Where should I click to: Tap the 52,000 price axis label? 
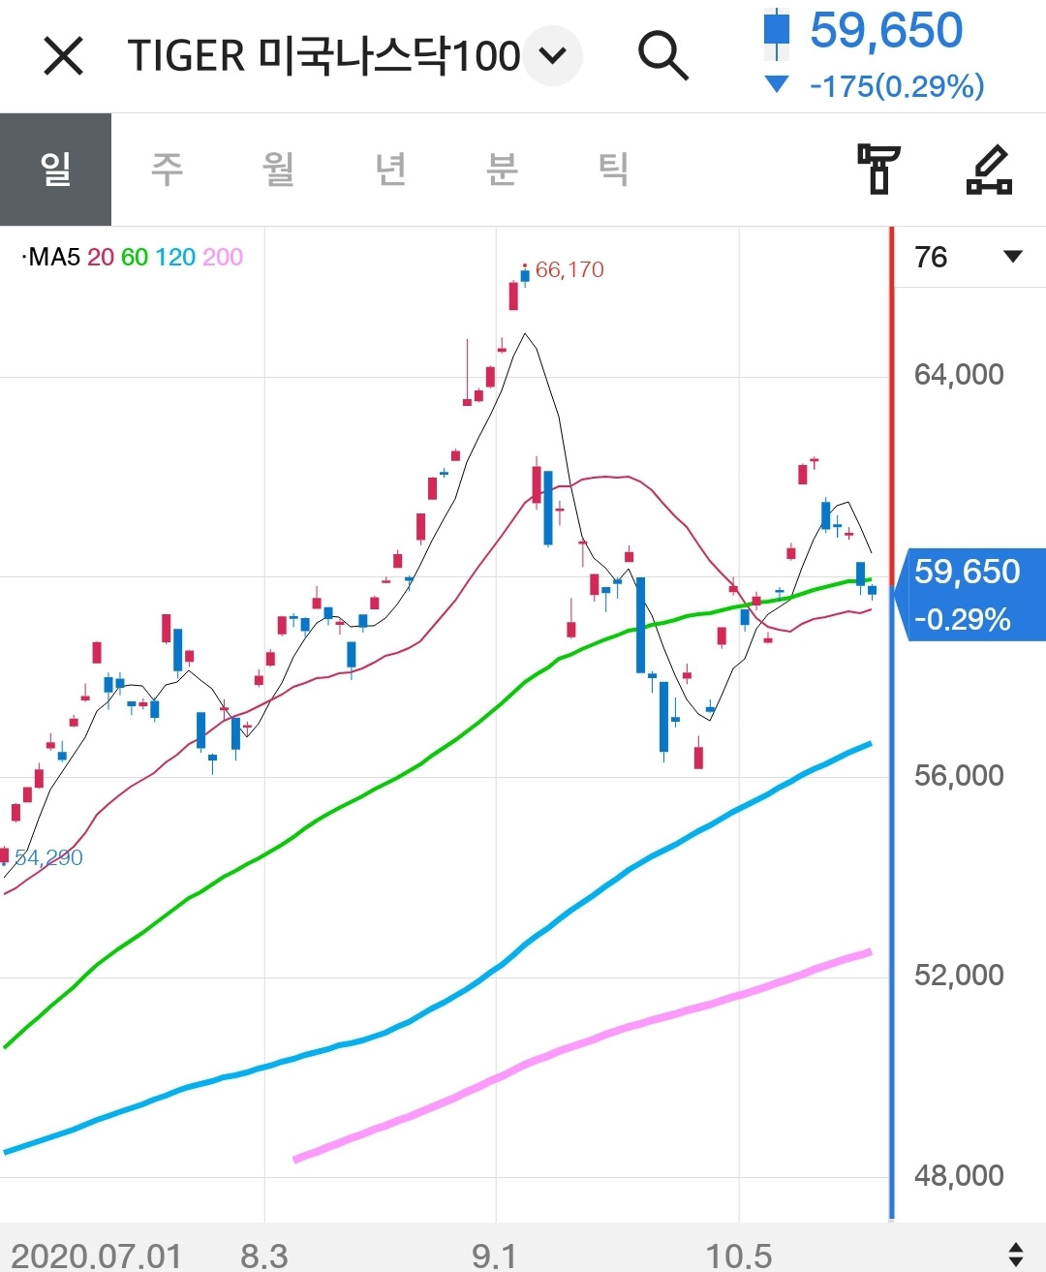959,975
